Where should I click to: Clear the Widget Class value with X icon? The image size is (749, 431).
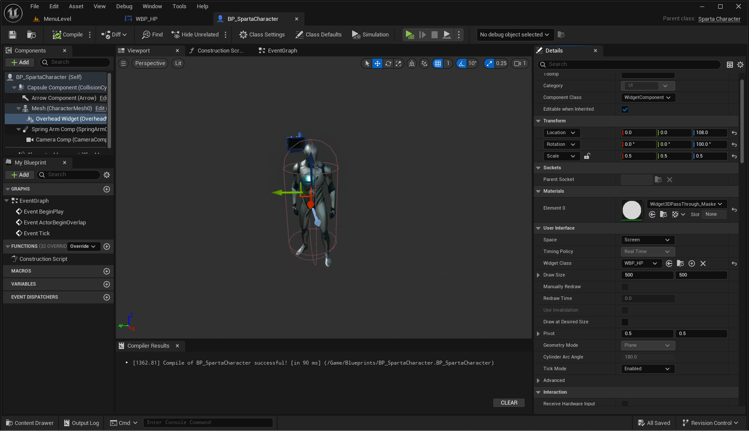point(703,263)
